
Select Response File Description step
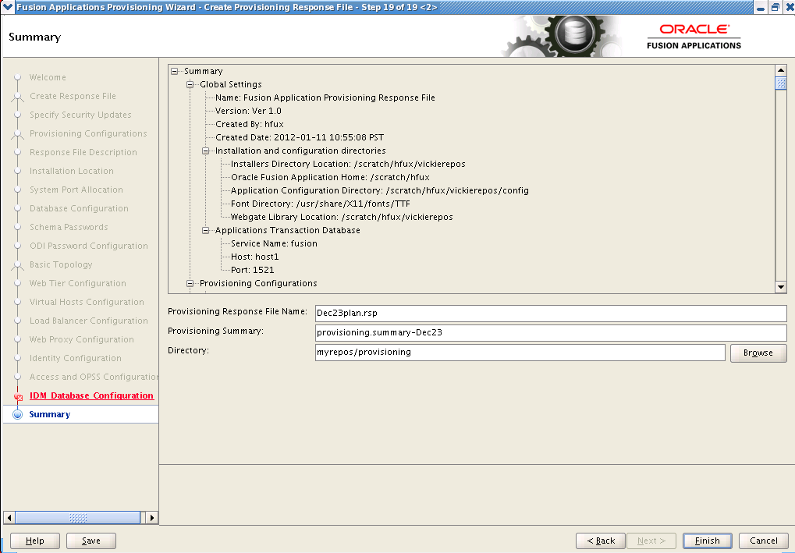click(83, 153)
